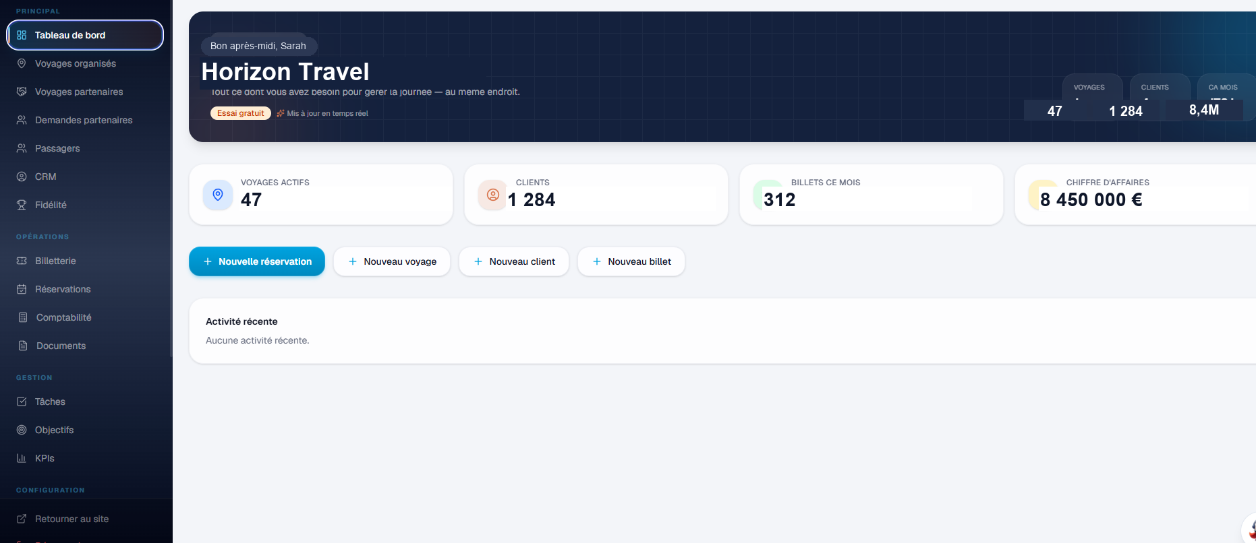Click the 'Mis à jour en temps réel' text

(x=327, y=113)
